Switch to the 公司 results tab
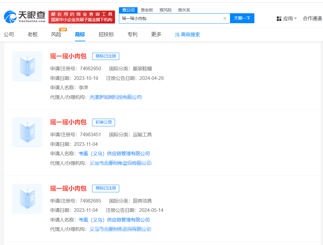Image resolution: width=323 pixels, height=245 pixels. click(9, 35)
